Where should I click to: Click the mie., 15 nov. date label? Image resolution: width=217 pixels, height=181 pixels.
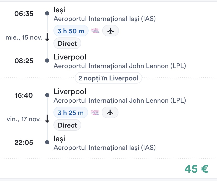point(24,37)
